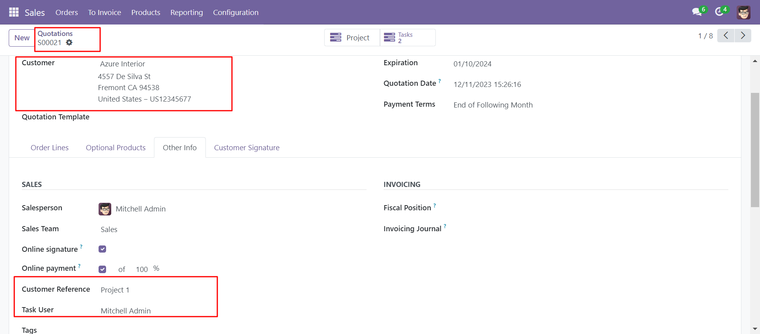
Task: Click the vertical scrollbar thumb
Action: (755, 150)
